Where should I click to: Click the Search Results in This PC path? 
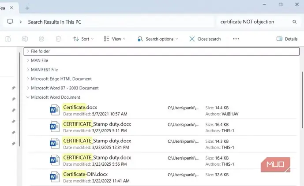55,22
